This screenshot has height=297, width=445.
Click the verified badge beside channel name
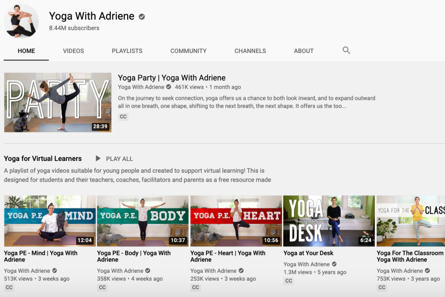[x=142, y=17]
